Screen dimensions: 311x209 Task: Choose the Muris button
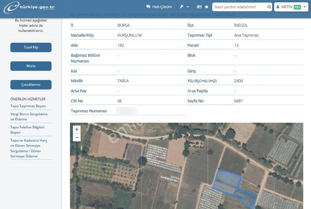31,66
